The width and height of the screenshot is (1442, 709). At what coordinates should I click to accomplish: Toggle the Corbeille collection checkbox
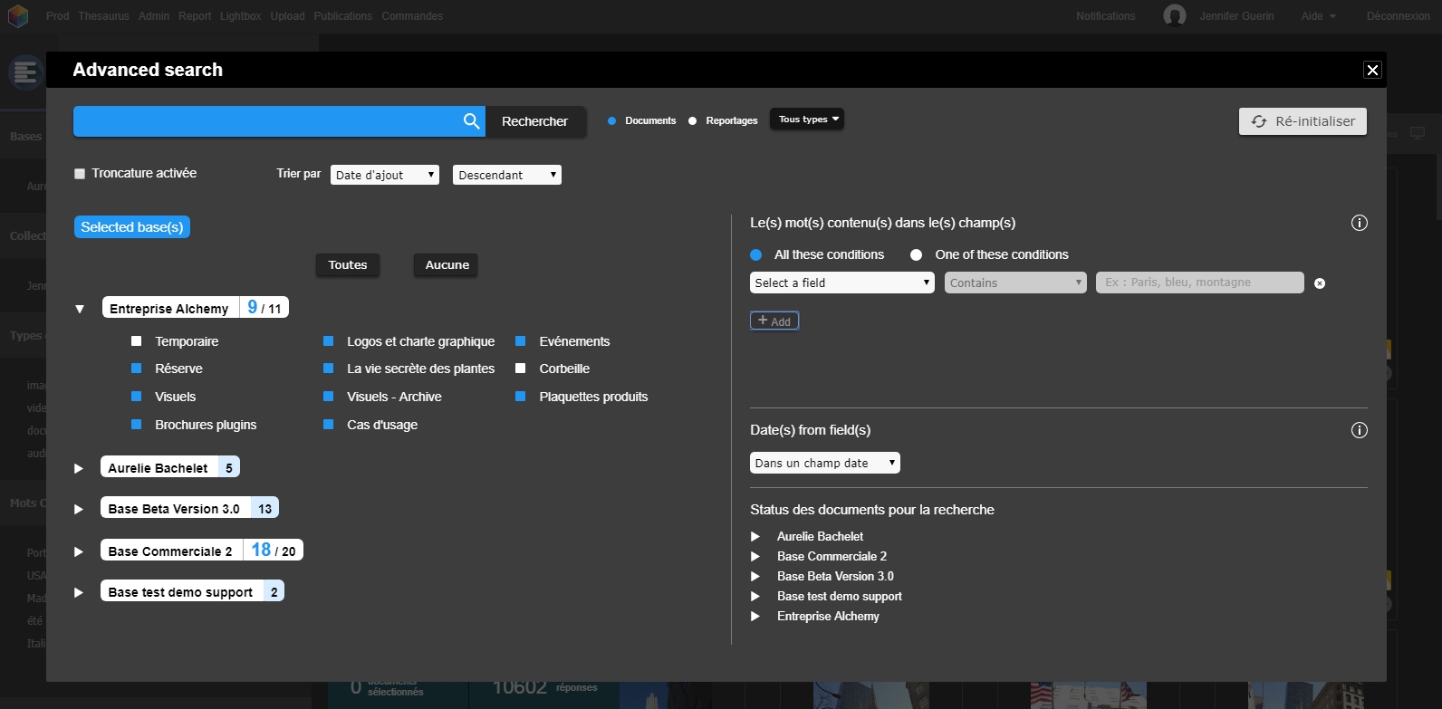[x=521, y=369]
